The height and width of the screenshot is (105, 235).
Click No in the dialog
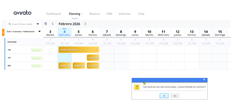[175, 96]
